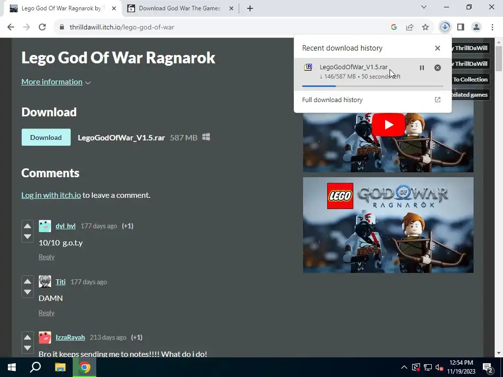Close the Recent download history popup
Screen dimensions: 503x377
click(x=438, y=48)
